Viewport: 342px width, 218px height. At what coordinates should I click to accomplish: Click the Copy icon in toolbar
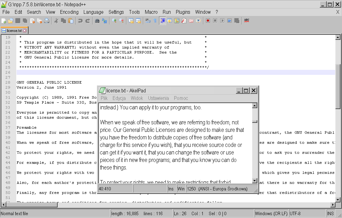point(64,21)
